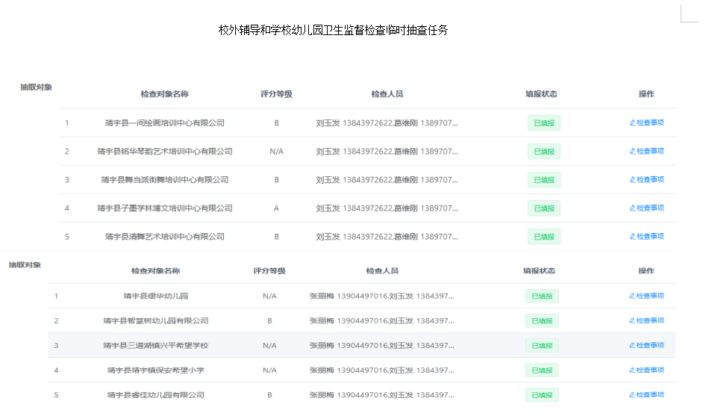Click 已填报 badge for 靖宇县清舞艺术培训中心有限公司
The height and width of the screenshot is (416, 706).
544,237
